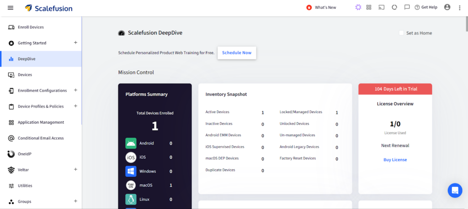Open the user account profile icon
The height and width of the screenshot is (209, 468).
447,7
